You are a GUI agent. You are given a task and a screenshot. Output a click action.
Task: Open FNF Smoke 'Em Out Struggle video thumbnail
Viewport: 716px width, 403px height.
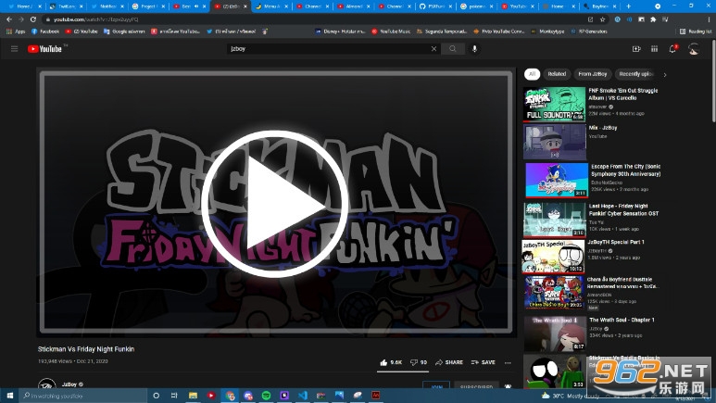click(554, 104)
